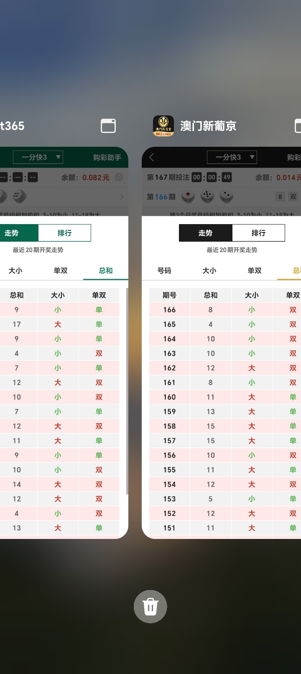Image resolution: width=301 pixels, height=674 pixels.
Task: Open the 澳门新葡京 app icon
Action: pos(163,126)
